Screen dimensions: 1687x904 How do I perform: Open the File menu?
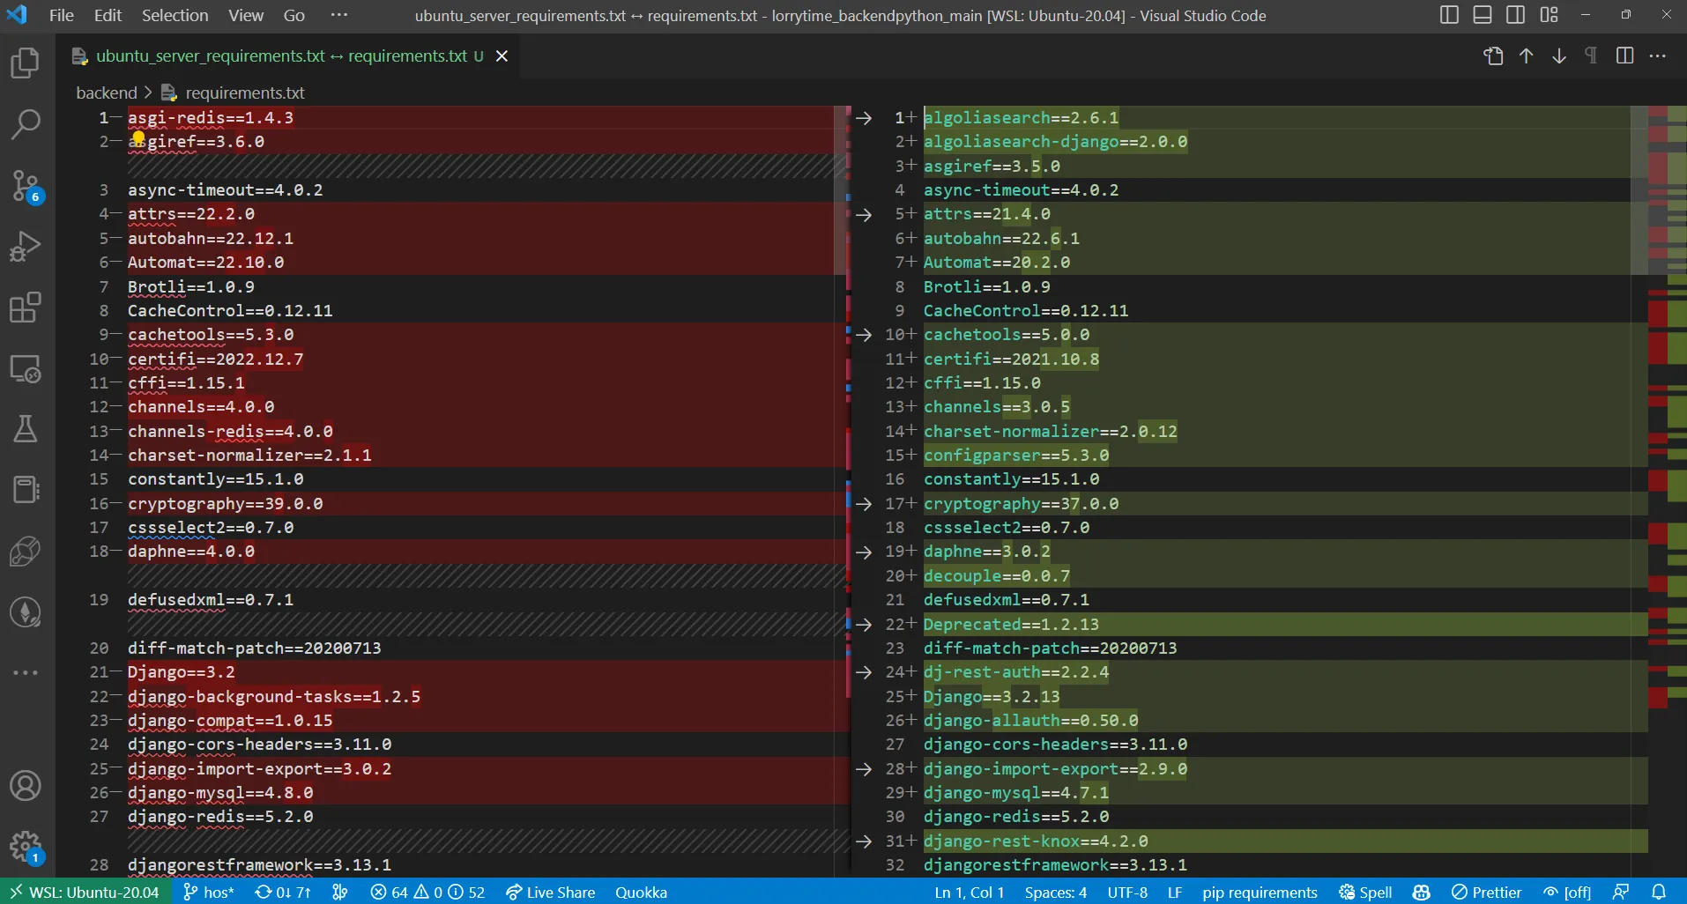click(62, 15)
